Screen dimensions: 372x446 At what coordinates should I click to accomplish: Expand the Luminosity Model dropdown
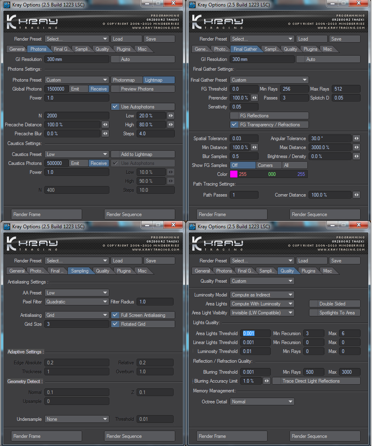(262, 295)
